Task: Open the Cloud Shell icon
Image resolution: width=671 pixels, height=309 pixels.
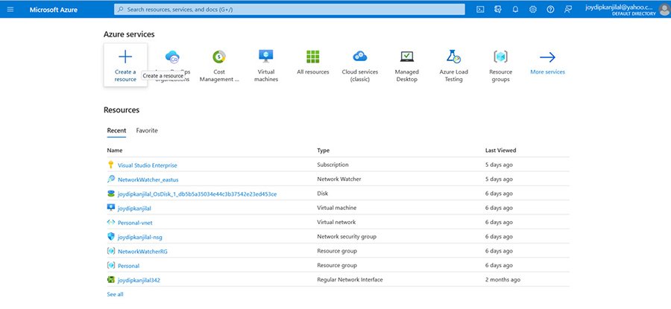Action: click(480, 10)
